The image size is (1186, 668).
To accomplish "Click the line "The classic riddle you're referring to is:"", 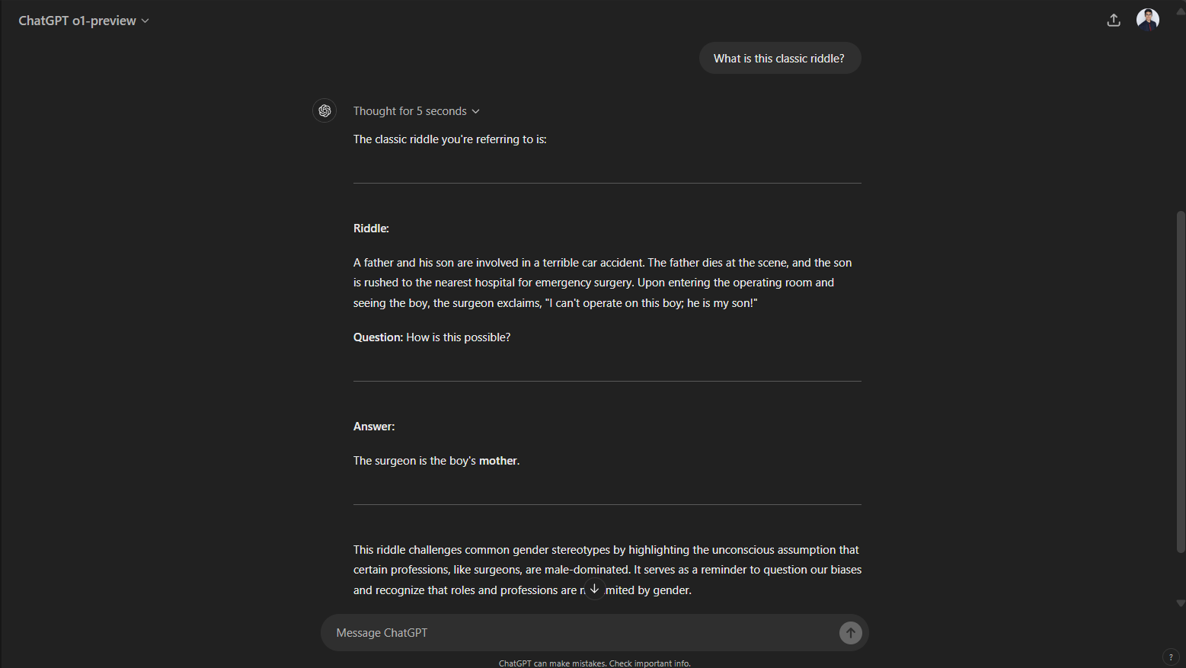I will 449,139.
